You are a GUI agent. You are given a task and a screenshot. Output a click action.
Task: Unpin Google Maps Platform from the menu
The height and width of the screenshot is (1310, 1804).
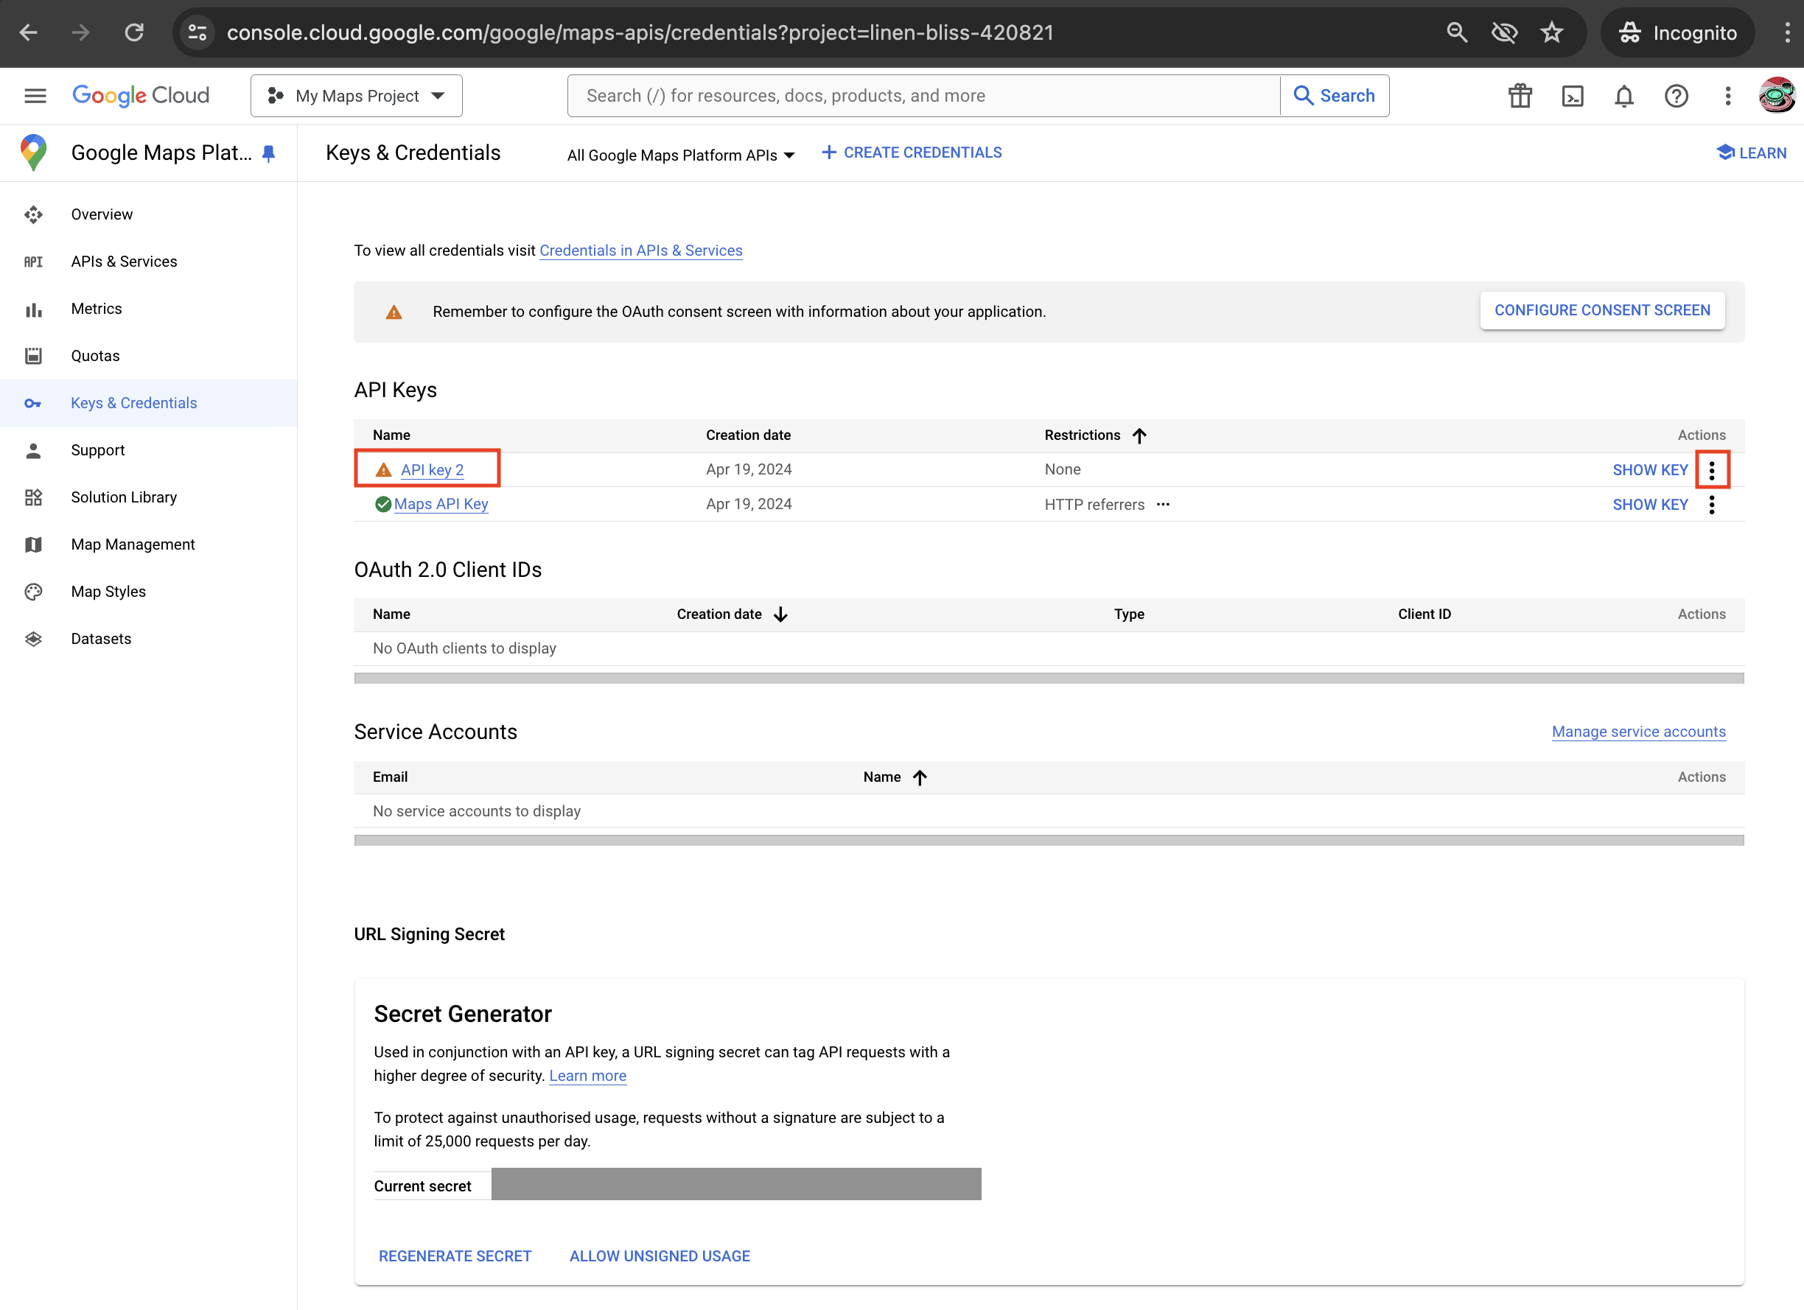tap(269, 153)
